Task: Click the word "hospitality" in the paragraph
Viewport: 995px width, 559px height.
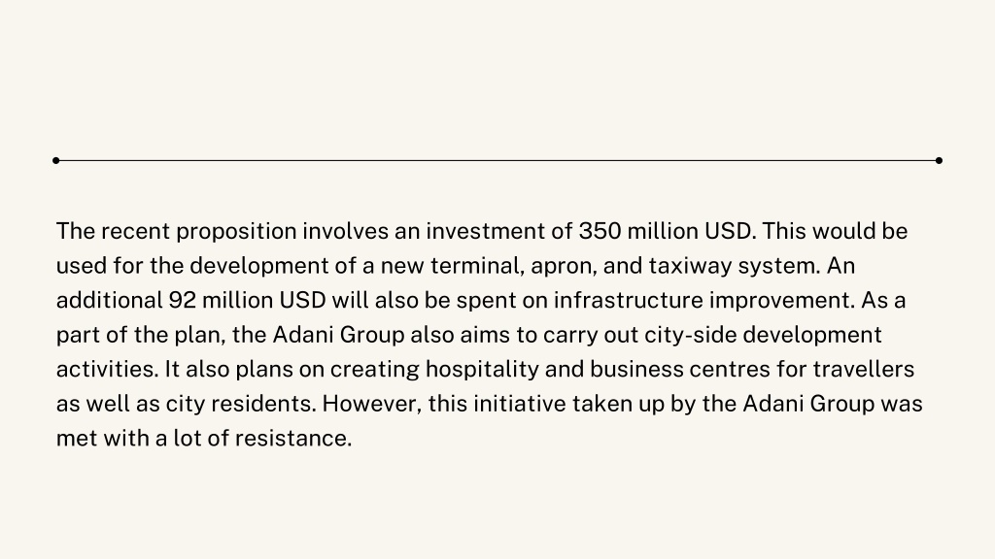Action: pos(482,370)
